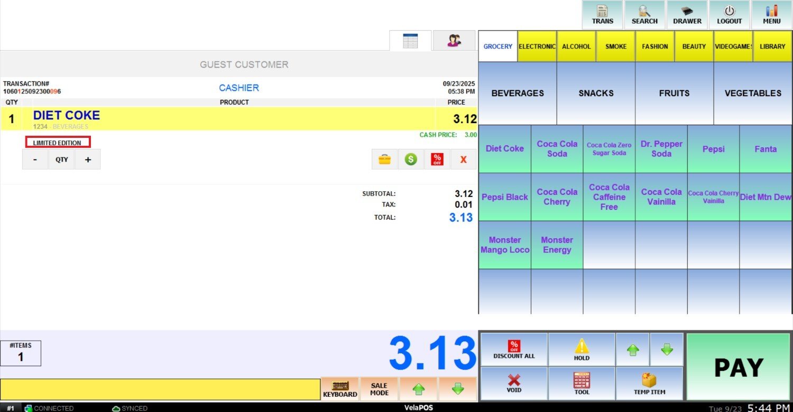Open the customer tab with people icon
Viewport: 793px width, 412px height.
454,41
